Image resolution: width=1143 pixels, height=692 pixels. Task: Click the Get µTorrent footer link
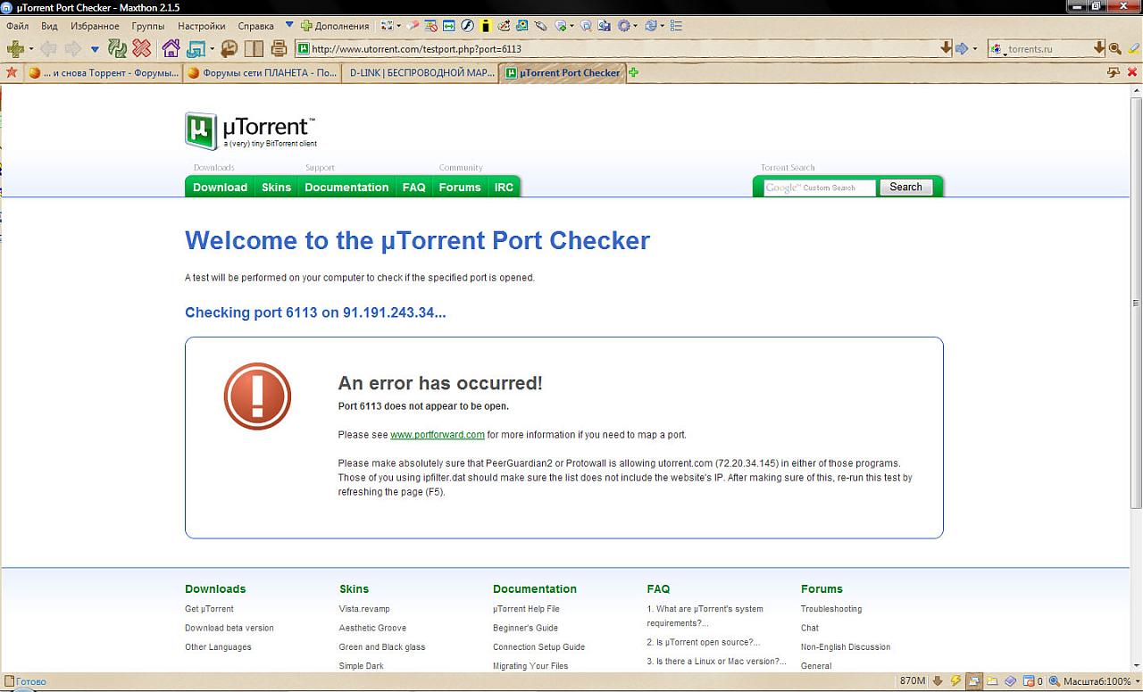click(x=209, y=609)
